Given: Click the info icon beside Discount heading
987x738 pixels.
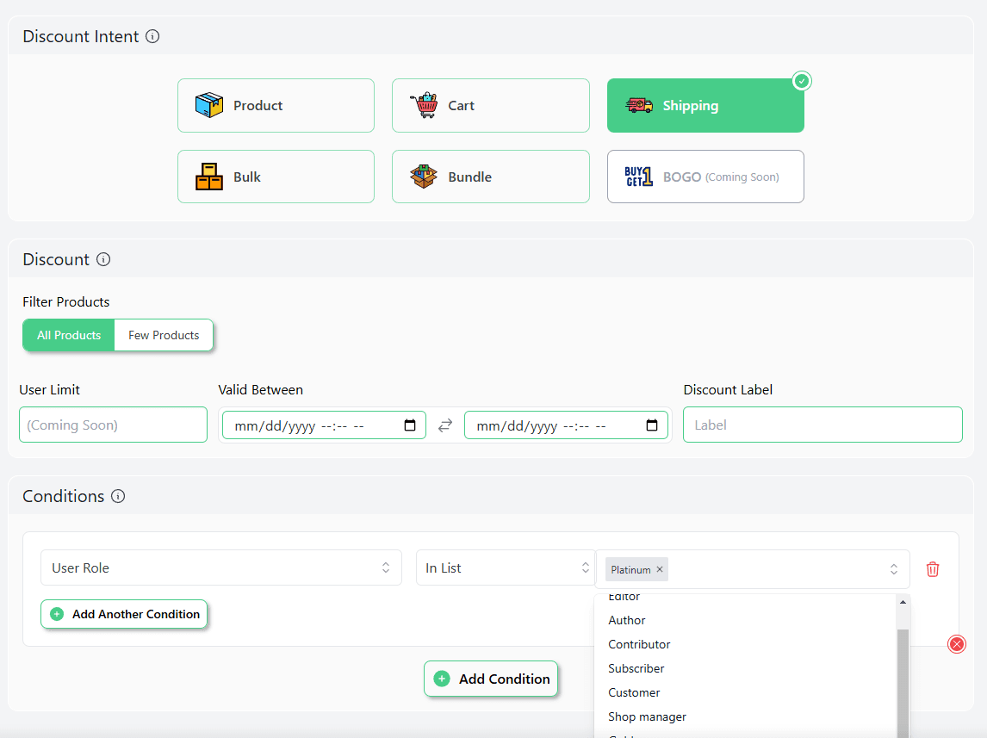Looking at the screenshot, I should coord(103,259).
